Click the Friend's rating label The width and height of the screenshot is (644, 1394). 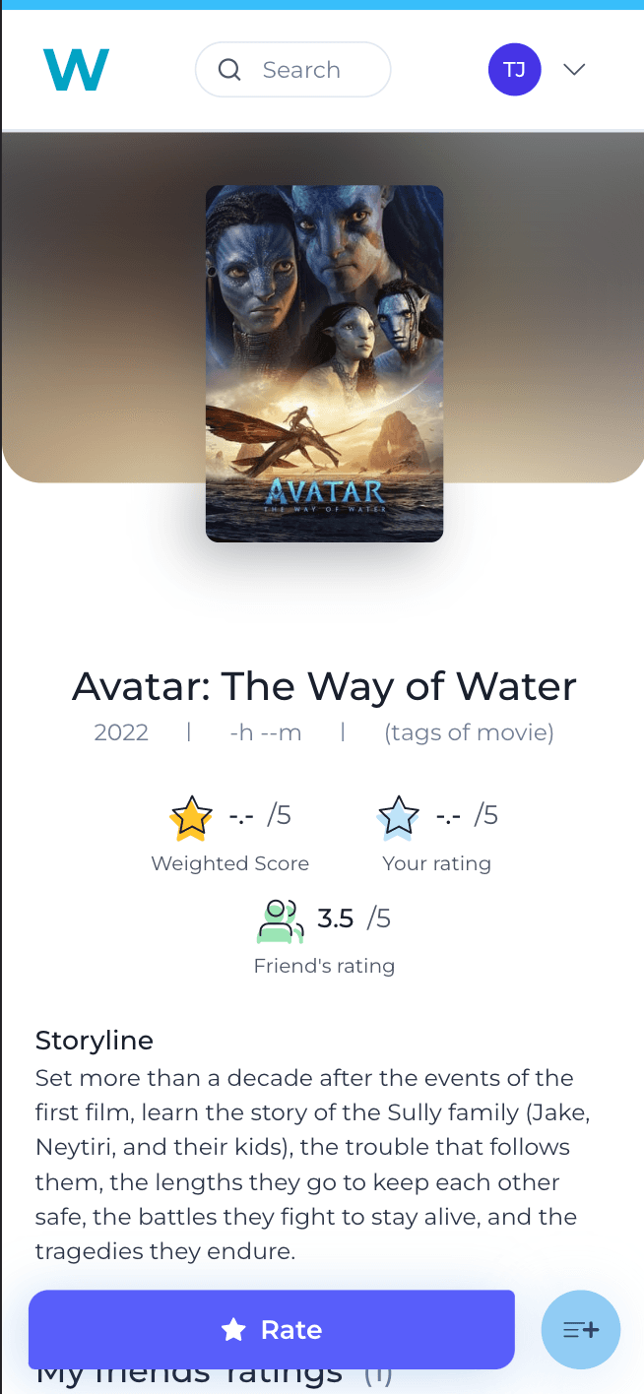click(324, 966)
